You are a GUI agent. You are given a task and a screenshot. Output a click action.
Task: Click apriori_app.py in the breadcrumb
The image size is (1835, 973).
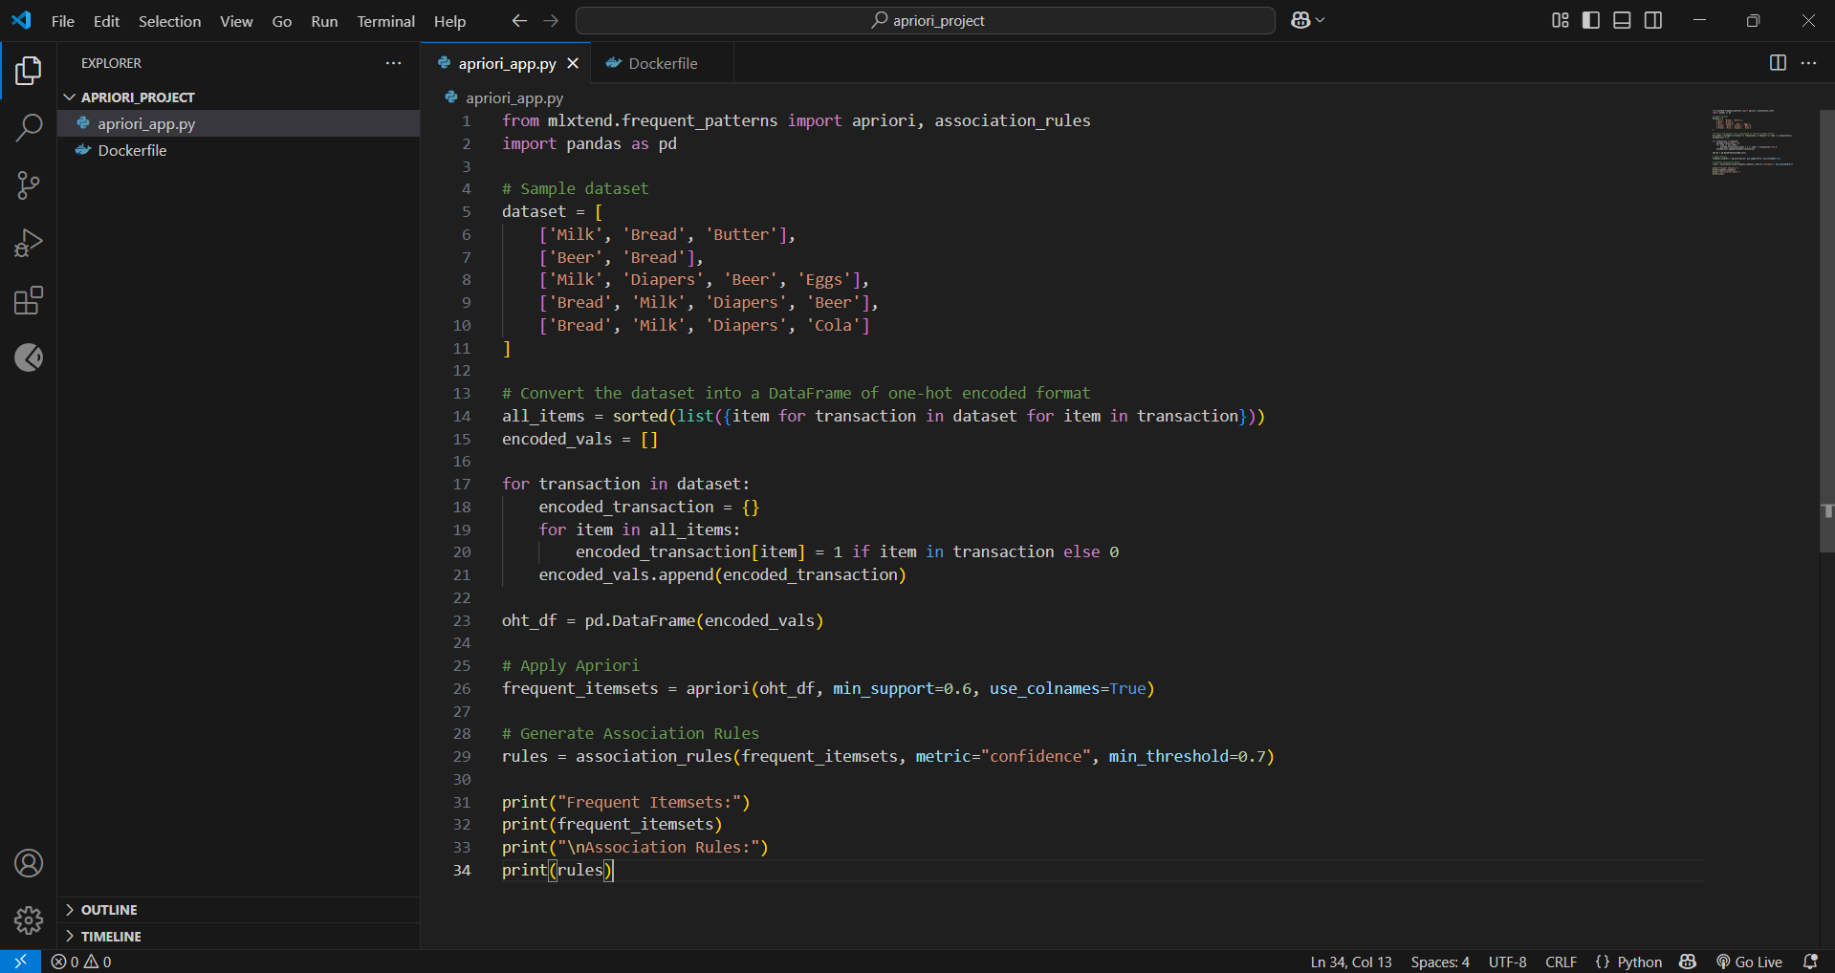[x=514, y=97]
